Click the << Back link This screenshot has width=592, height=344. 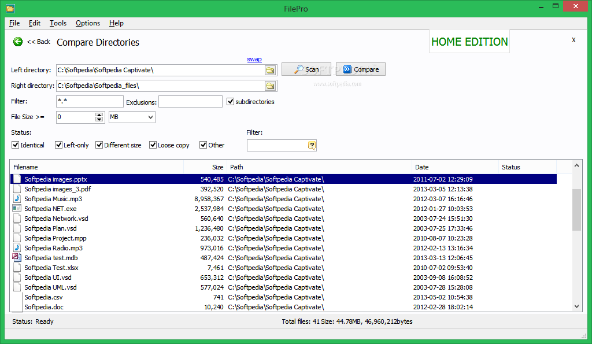[x=38, y=42]
